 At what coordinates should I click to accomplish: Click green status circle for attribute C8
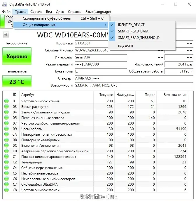pyautogui.click(x=6, y=190)
